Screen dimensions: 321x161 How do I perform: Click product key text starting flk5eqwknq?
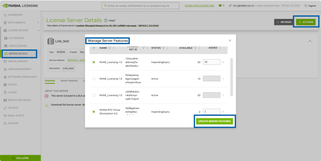pos(133,79)
